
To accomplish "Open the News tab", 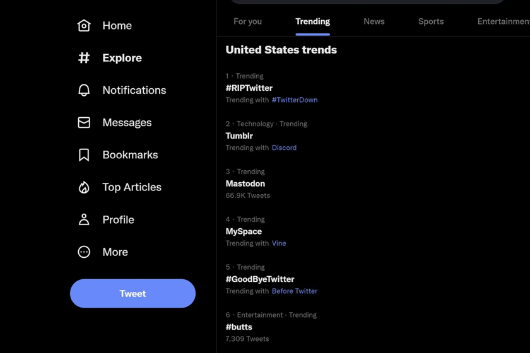I will (x=374, y=21).
